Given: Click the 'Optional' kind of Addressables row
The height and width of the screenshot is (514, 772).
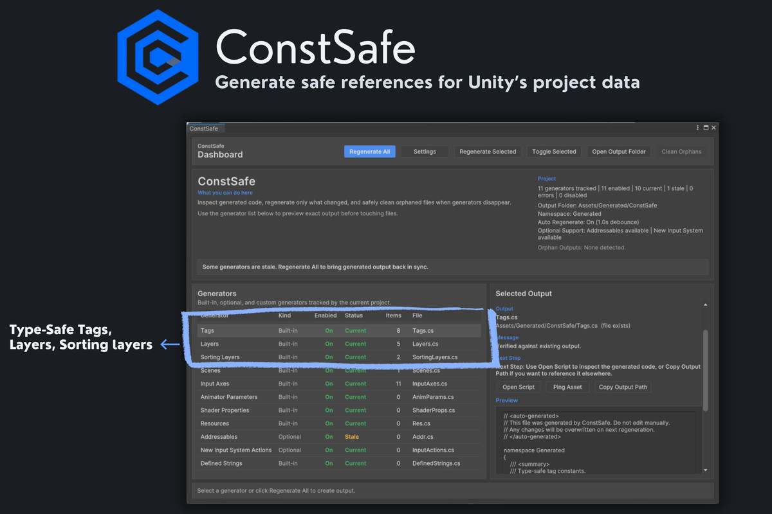Looking at the screenshot, I should point(289,437).
